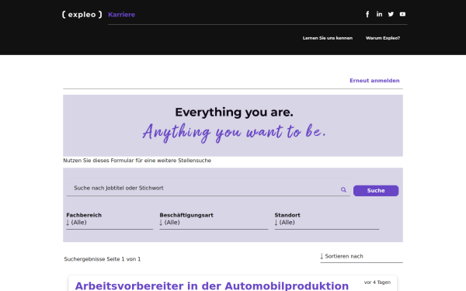Expand the Fachbereich dropdown
The height and width of the screenshot is (291, 466).
(110, 223)
